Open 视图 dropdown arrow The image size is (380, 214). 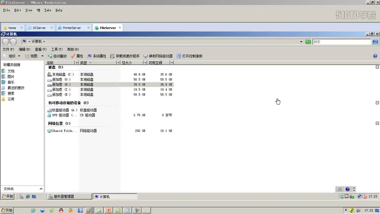[x=42, y=56]
